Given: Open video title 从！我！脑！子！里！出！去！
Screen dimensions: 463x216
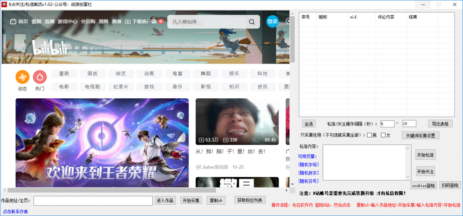Looking at the screenshot, I should pos(230,152).
